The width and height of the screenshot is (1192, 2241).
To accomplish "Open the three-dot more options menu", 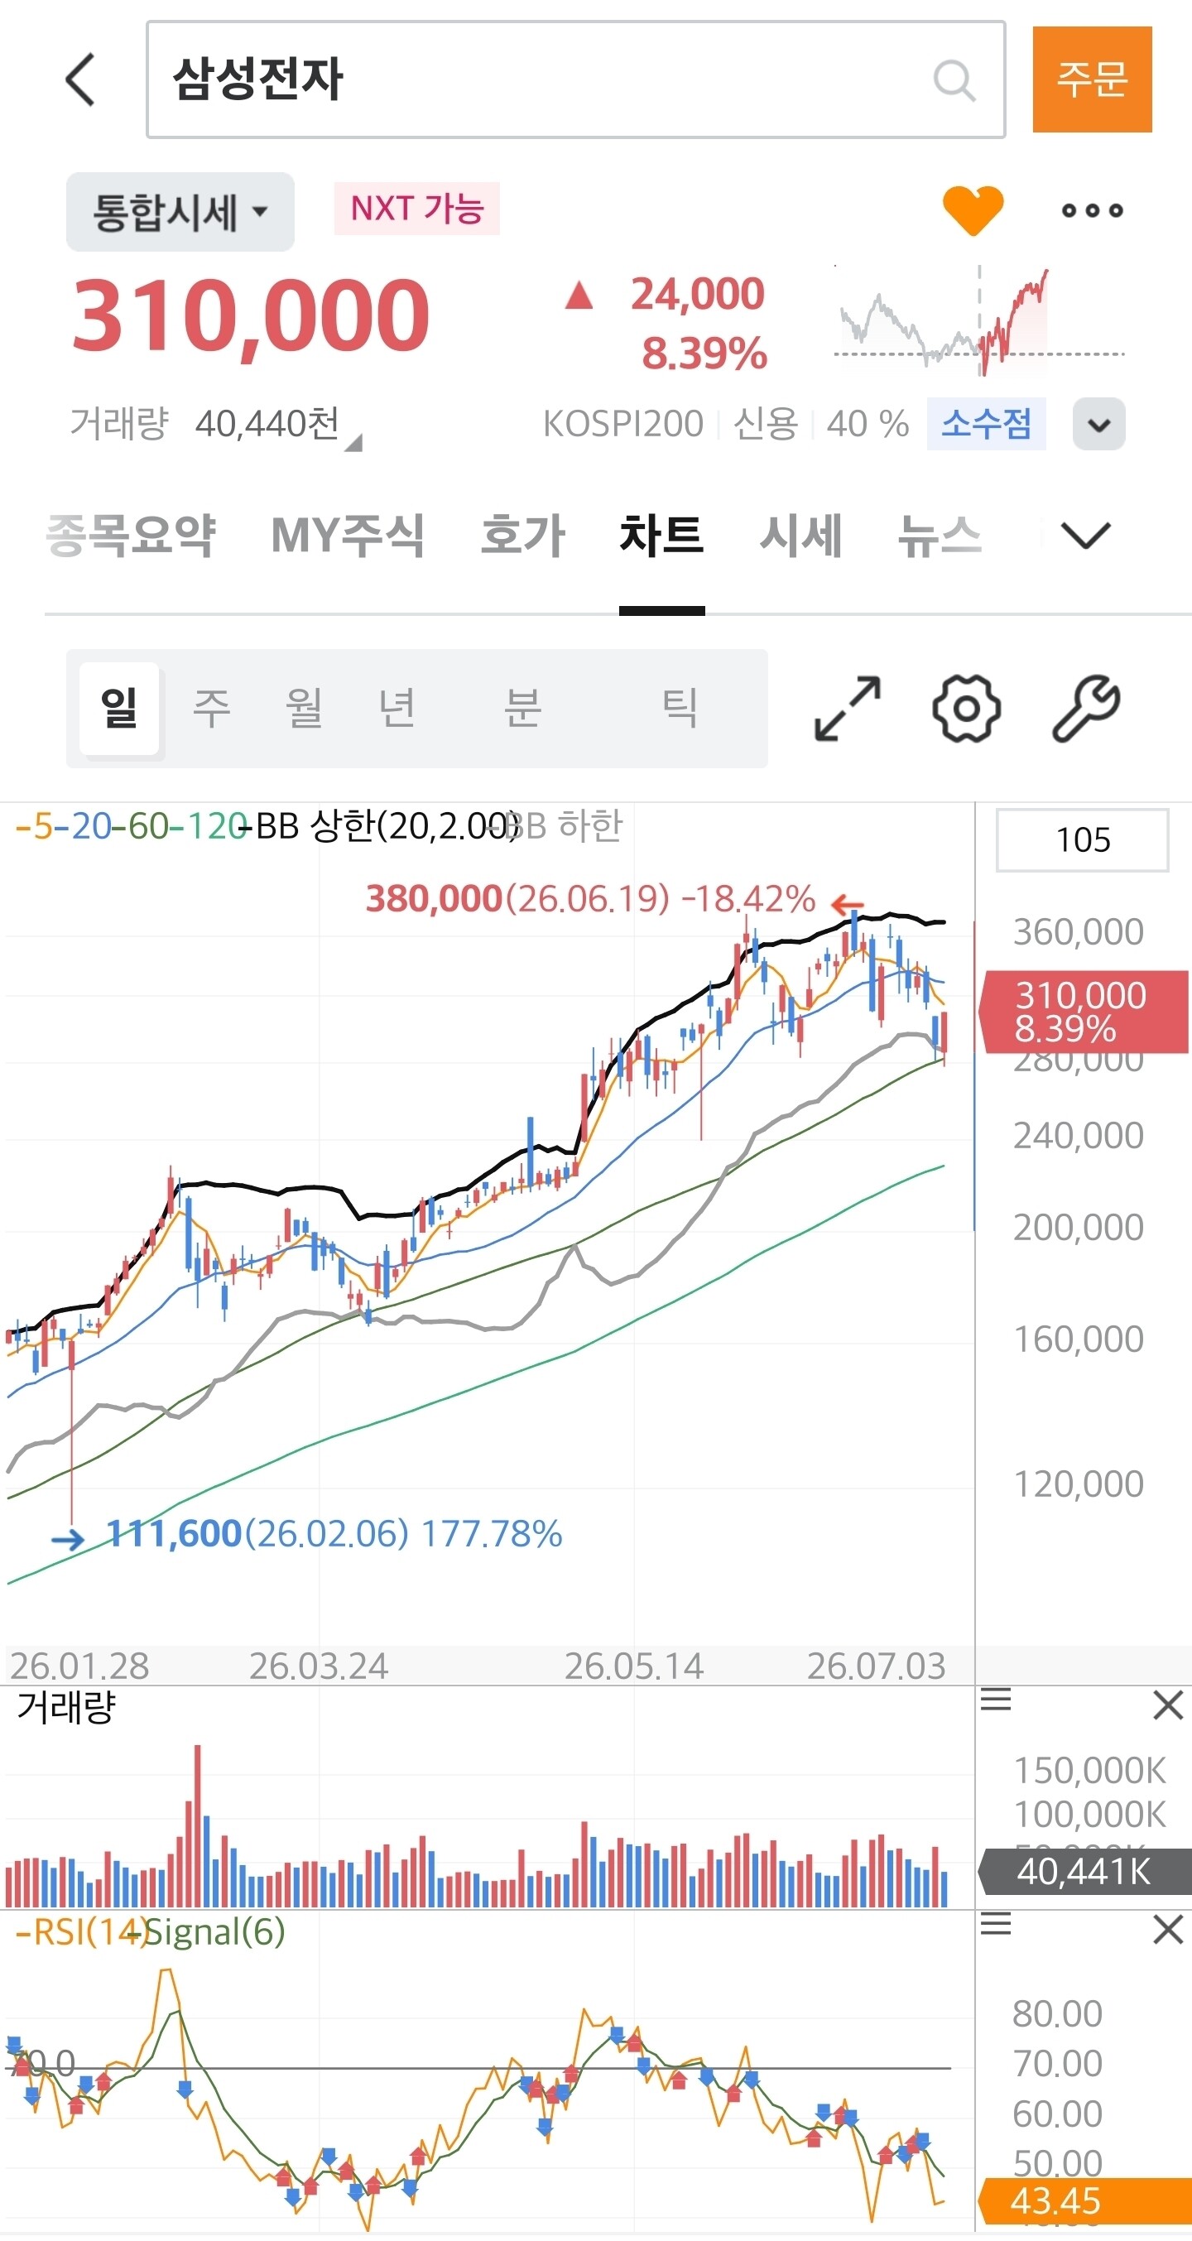I will (1092, 209).
